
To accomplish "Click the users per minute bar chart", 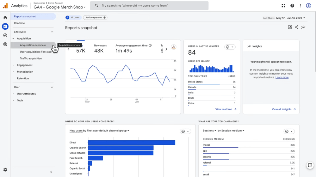I will 212,69.
